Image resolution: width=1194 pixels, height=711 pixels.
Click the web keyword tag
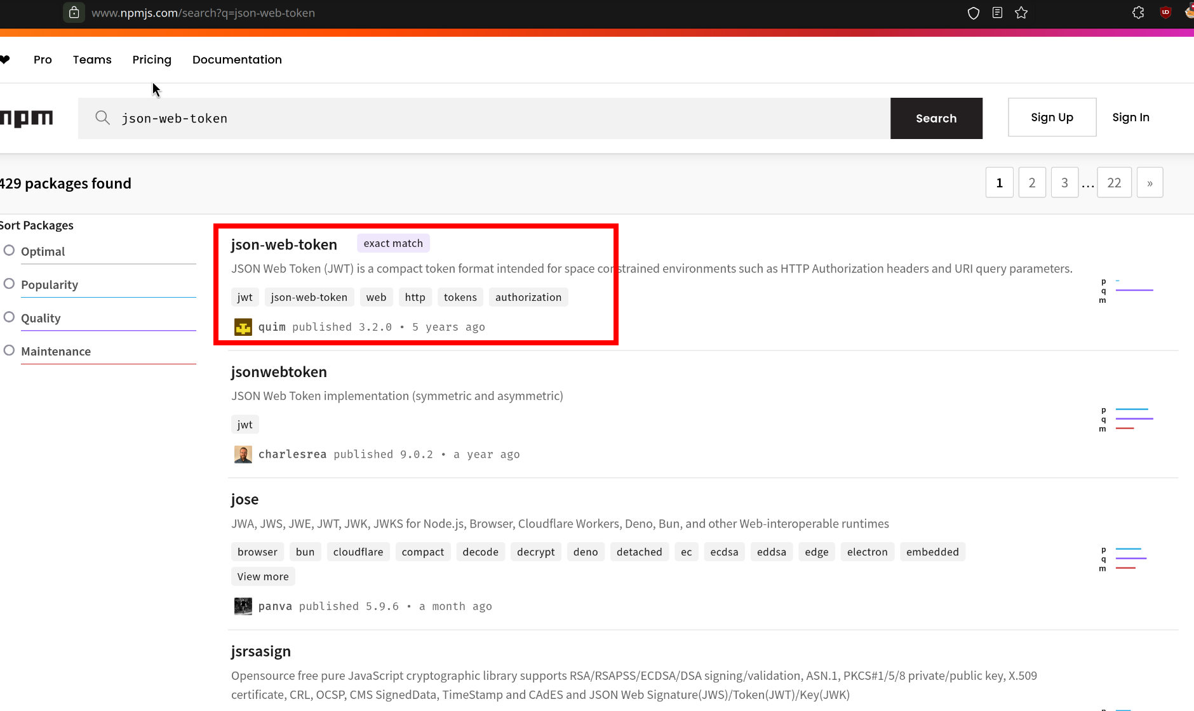click(376, 297)
